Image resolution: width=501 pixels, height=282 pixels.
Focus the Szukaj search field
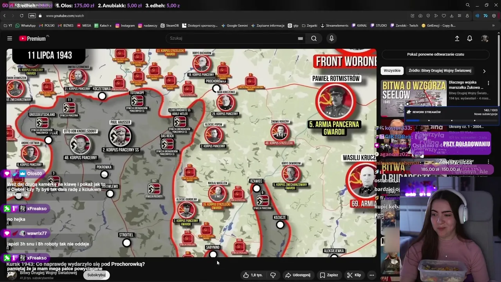pos(233,38)
